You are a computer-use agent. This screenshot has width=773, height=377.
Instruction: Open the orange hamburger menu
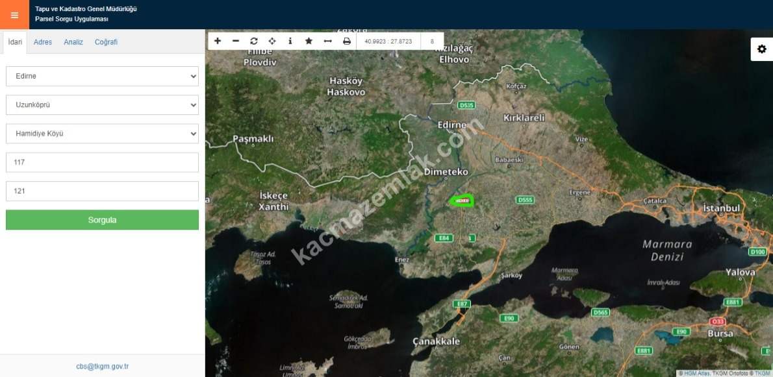tap(14, 15)
